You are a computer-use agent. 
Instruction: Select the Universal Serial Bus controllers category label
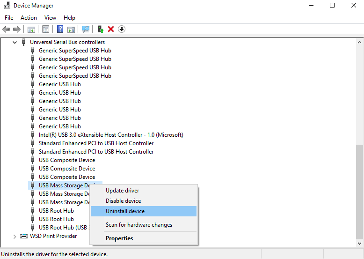pyautogui.click(x=67, y=42)
